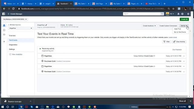194x109 pixels.
Task: Choose Set Up New Events menu item
Action: 180,32
